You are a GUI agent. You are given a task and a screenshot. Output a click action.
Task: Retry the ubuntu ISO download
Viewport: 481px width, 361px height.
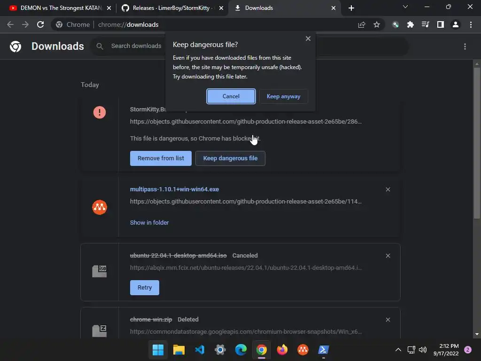coord(145,288)
